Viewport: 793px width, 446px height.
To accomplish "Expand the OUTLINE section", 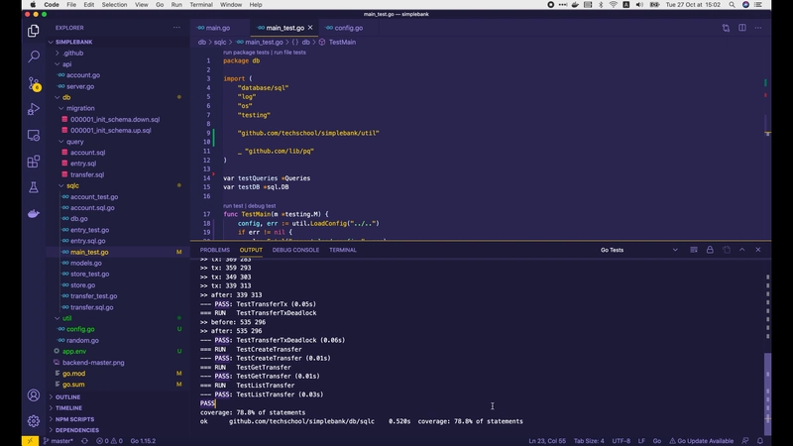I will pos(68,396).
